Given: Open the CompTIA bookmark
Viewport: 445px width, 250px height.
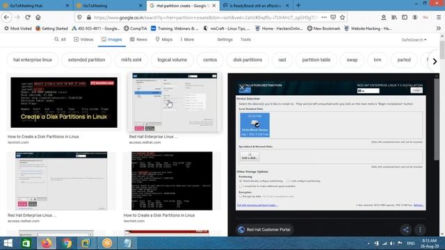Looking at the screenshot, I should pyautogui.click(x=136, y=28).
